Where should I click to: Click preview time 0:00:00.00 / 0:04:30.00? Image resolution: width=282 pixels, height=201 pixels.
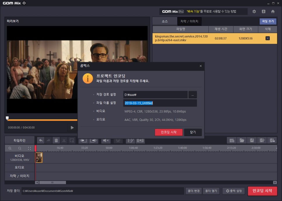tap(21, 127)
